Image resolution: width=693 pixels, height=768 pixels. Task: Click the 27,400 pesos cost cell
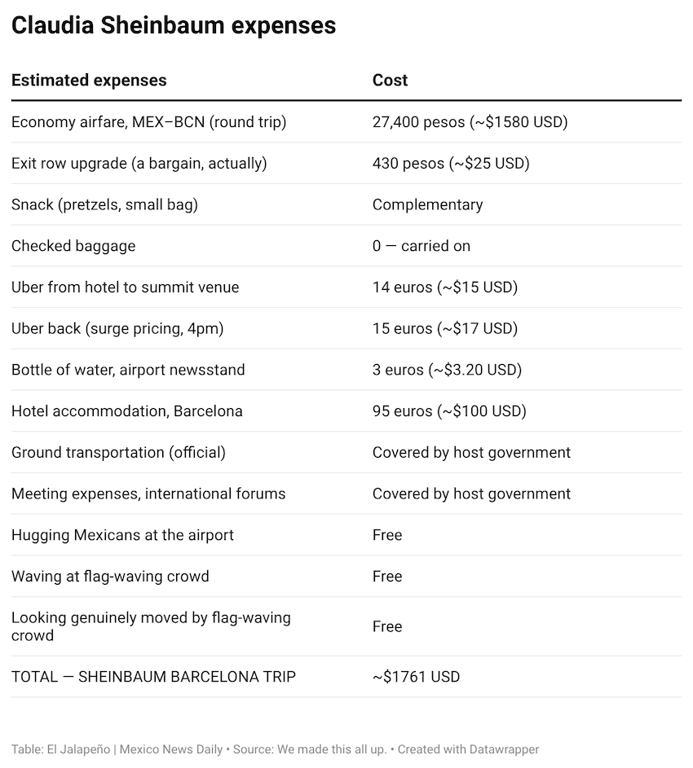pyautogui.click(x=470, y=122)
